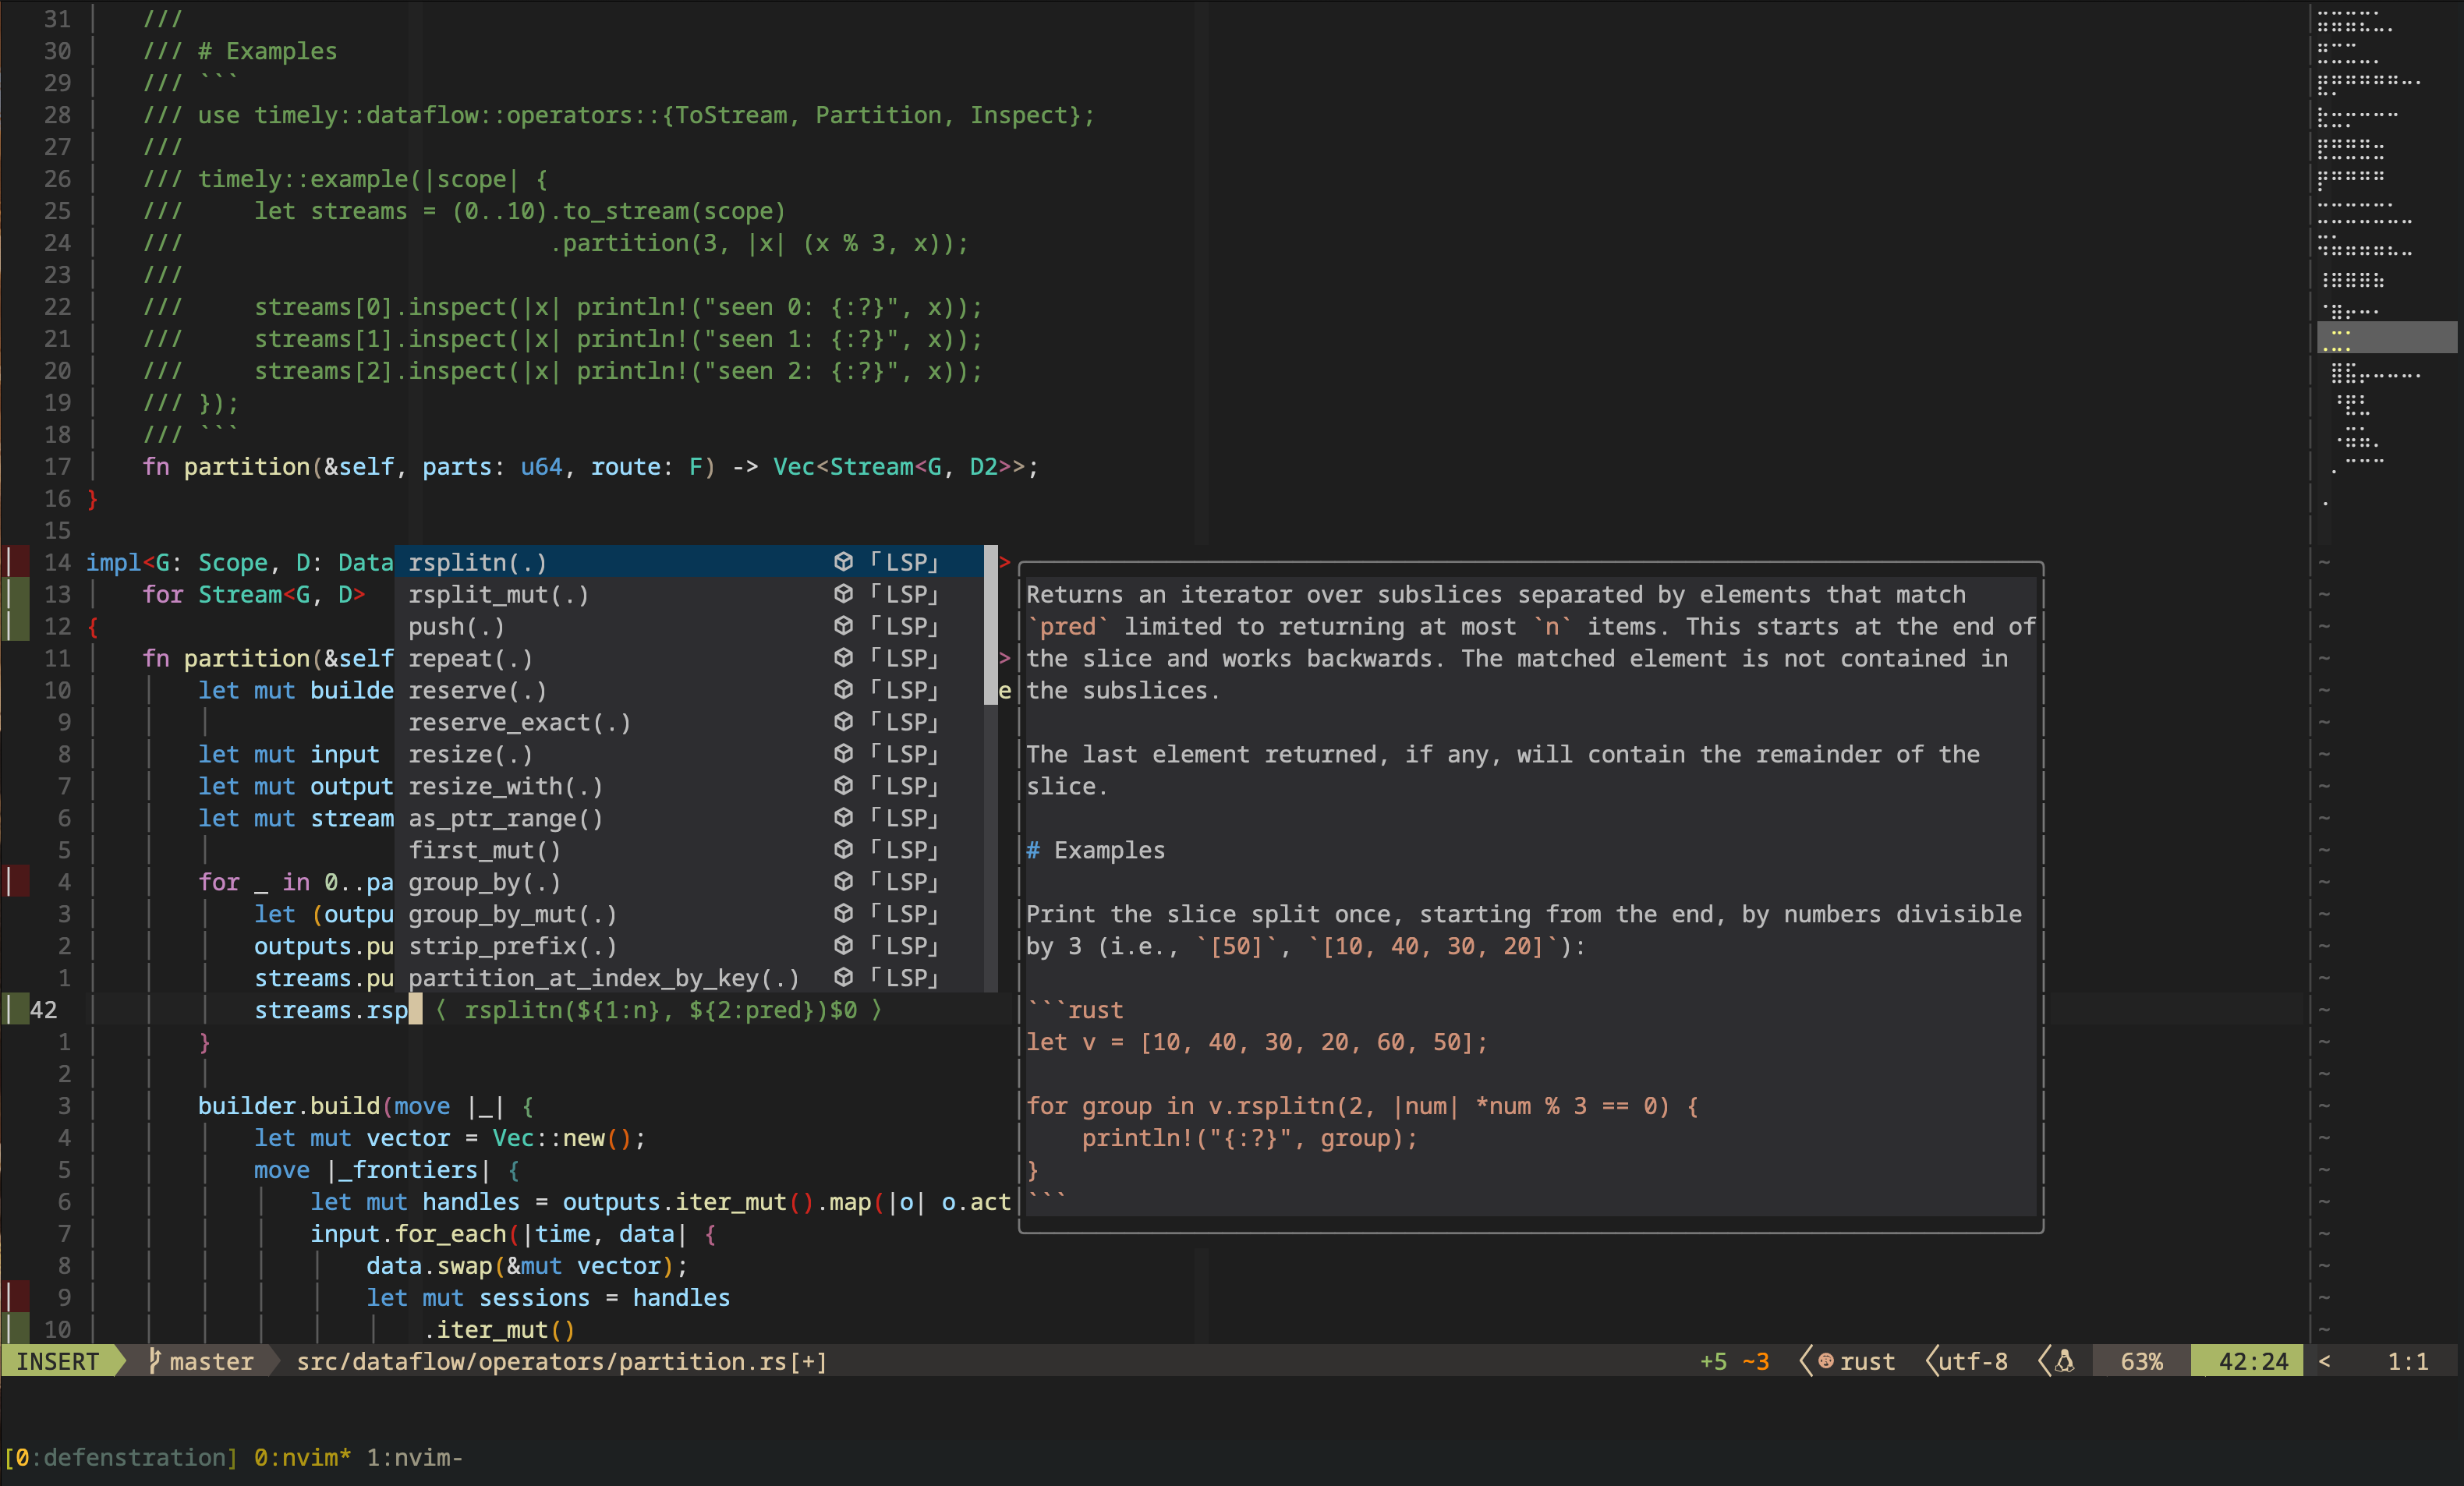Click the cube icon on the push(.) row

point(843,626)
